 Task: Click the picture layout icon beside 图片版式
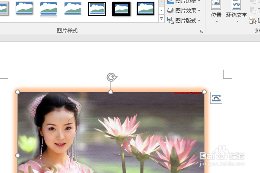coord(170,20)
